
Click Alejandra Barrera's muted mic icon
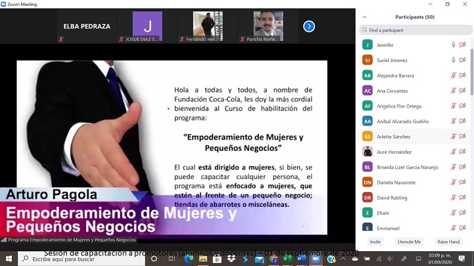tap(453, 76)
